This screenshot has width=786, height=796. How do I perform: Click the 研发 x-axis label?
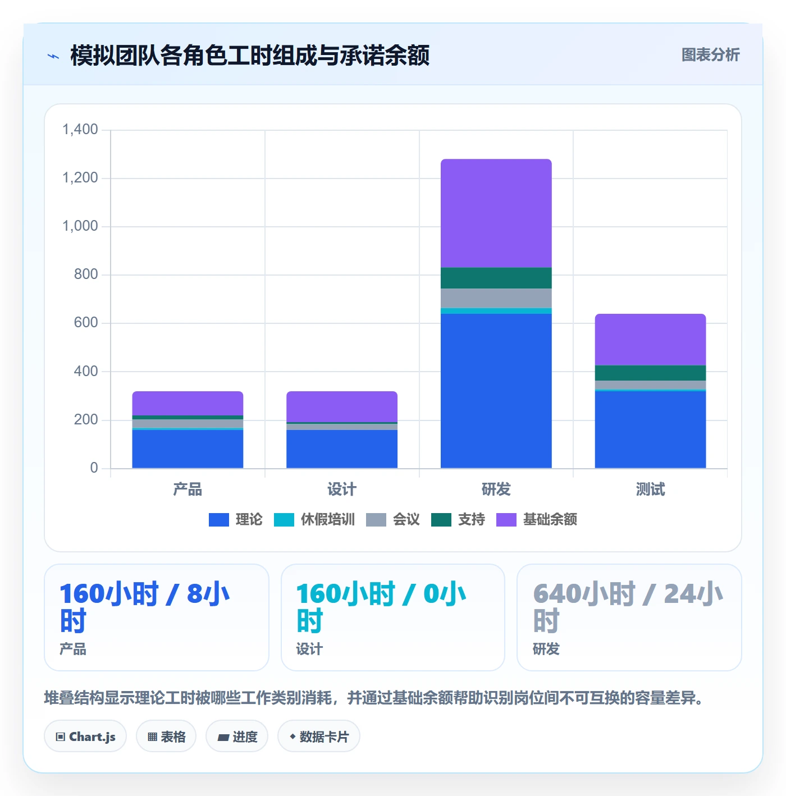(x=496, y=490)
